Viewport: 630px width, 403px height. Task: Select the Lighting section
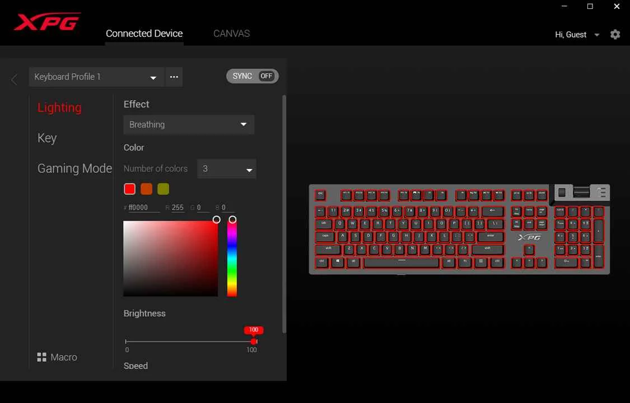click(59, 107)
